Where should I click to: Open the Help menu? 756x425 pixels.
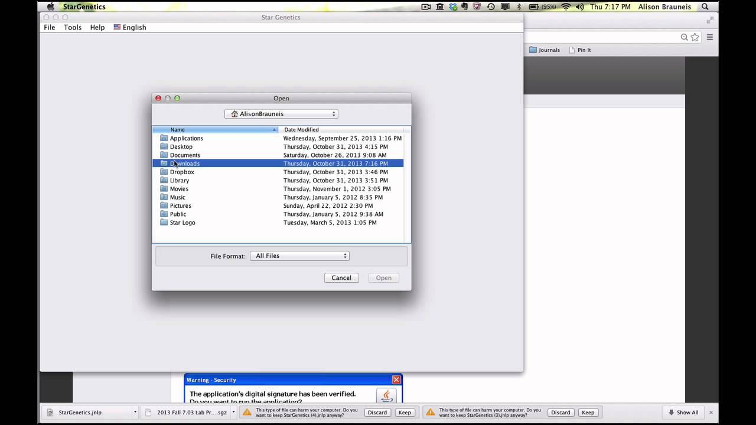(97, 27)
